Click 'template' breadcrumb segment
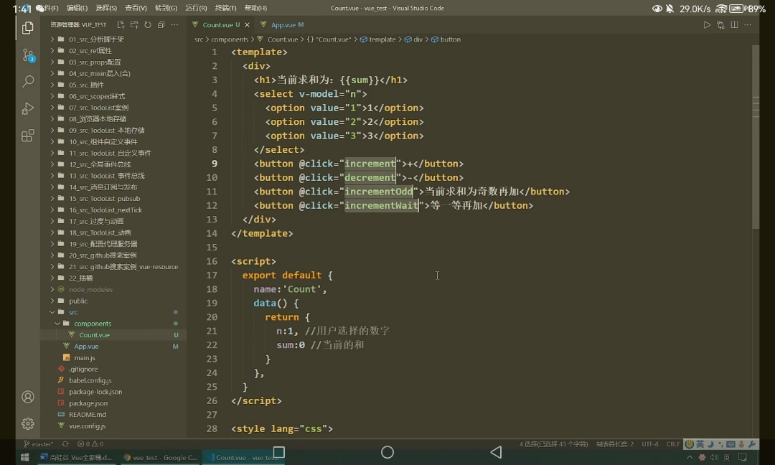The height and width of the screenshot is (465, 775). (x=382, y=39)
